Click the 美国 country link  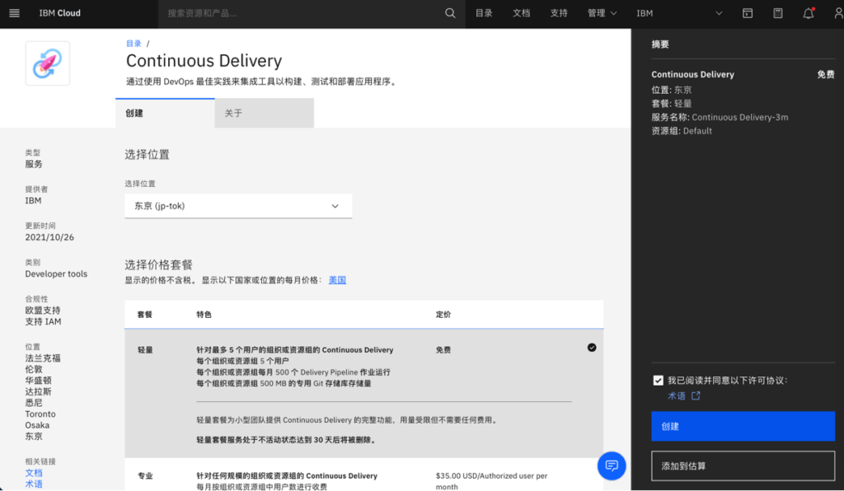337,280
